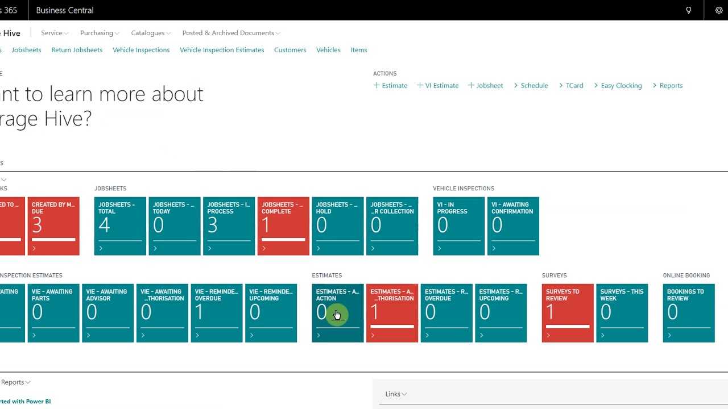Expand the Reports action menu
728x409 pixels.
[668, 85]
